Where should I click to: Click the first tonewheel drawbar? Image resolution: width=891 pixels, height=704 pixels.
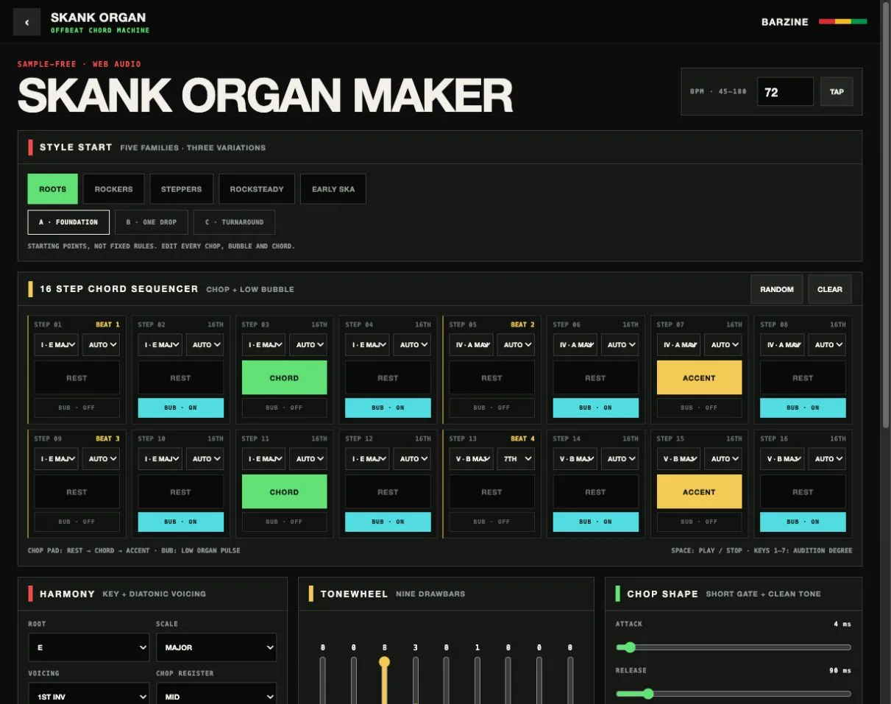click(322, 680)
